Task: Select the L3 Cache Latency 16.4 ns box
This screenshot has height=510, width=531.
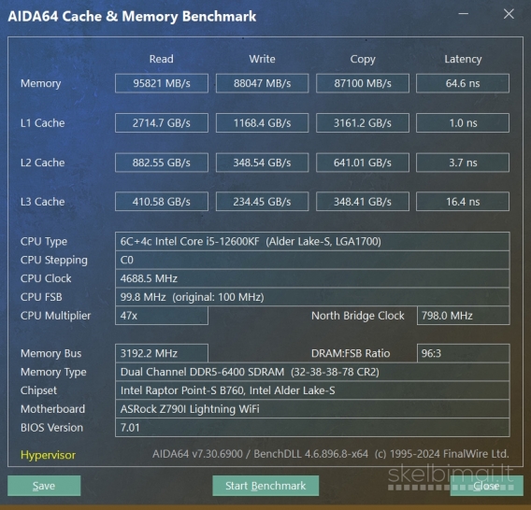Action: pos(463,202)
